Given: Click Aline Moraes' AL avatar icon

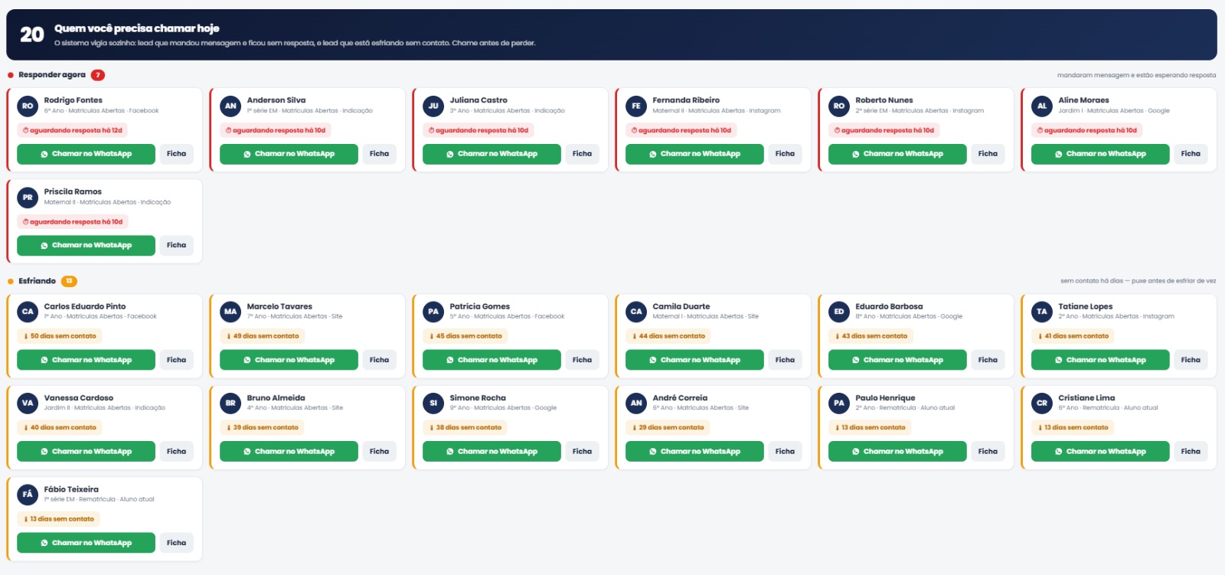Looking at the screenshot, I should coord(1042,106).
